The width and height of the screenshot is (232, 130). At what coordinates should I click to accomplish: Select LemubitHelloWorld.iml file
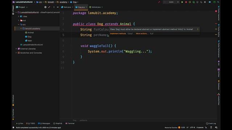pos(32,45)
